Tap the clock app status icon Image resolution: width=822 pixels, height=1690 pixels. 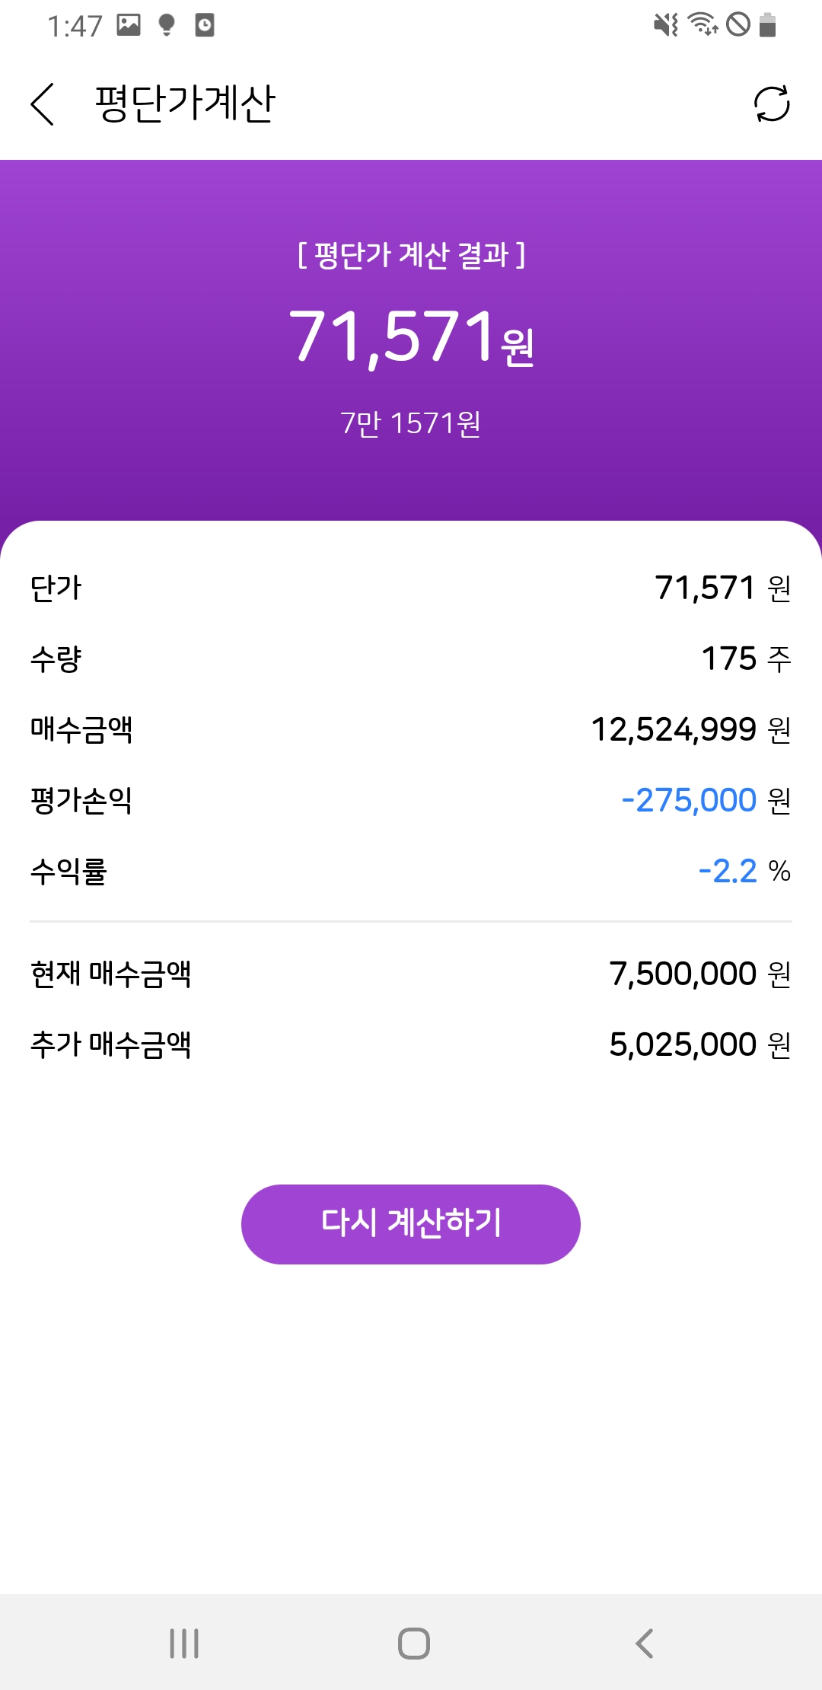point(205,25)
